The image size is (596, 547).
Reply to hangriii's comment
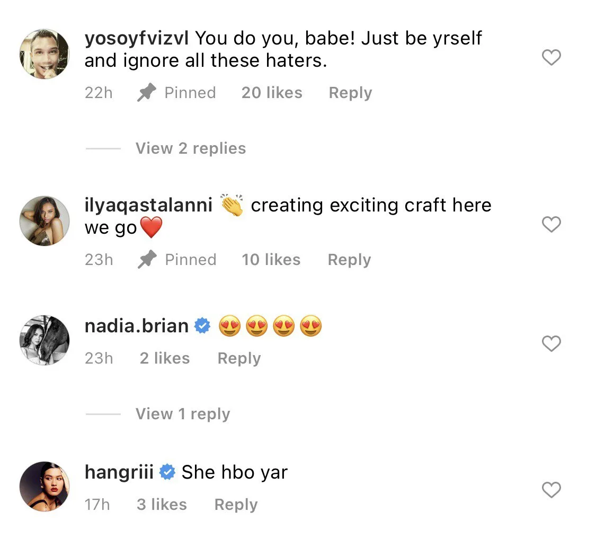point(236,505)
